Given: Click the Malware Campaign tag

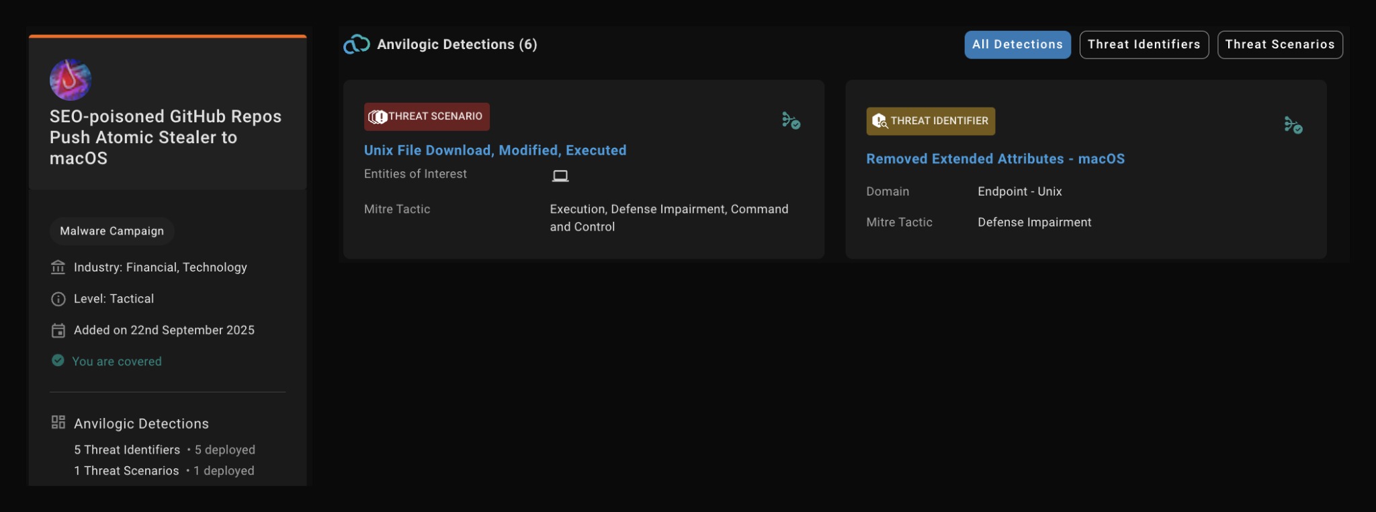Looking at the screenshot, I should (x=112, y=231).
